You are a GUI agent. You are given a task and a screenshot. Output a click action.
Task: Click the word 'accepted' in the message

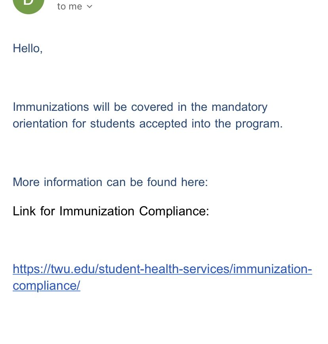163,124
